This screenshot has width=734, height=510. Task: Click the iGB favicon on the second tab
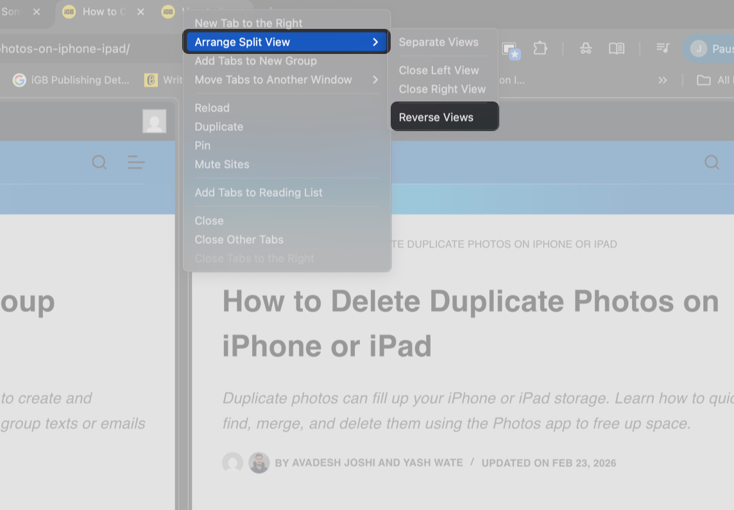pyautogui.click(x=69, y=12)
